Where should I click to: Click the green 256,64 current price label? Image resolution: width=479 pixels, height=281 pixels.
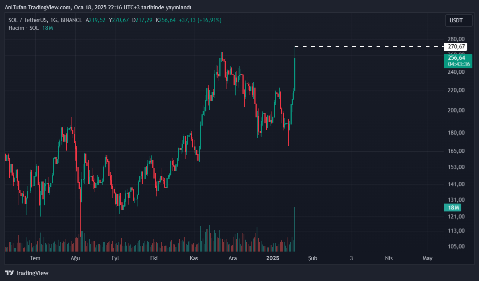coord(458,58)
